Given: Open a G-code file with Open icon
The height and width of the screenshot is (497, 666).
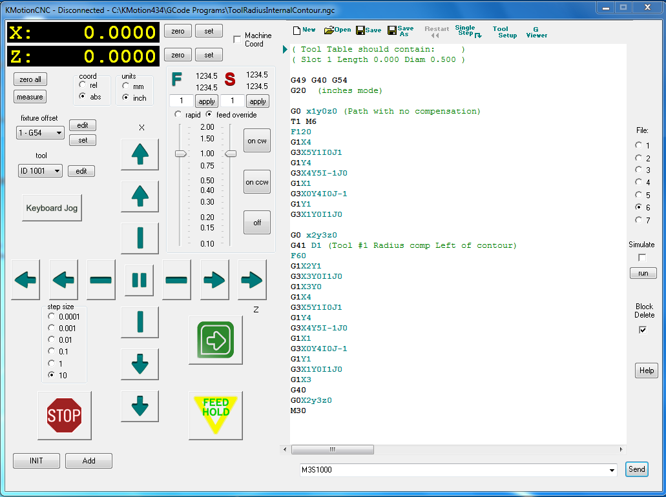Looking at the screenshot, I should pyautogui.click(x=337, y=30).
